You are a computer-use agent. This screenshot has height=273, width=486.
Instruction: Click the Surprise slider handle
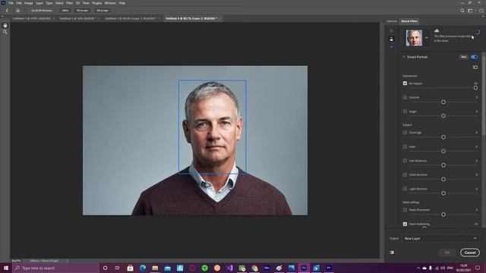coord(443,102)
